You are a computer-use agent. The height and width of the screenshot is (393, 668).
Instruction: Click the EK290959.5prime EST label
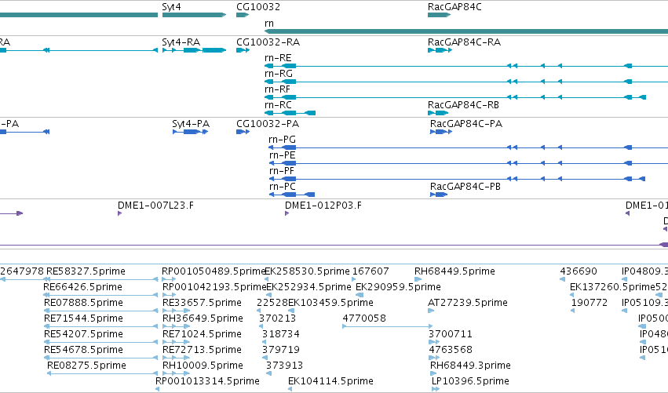(x=398, y=287)
